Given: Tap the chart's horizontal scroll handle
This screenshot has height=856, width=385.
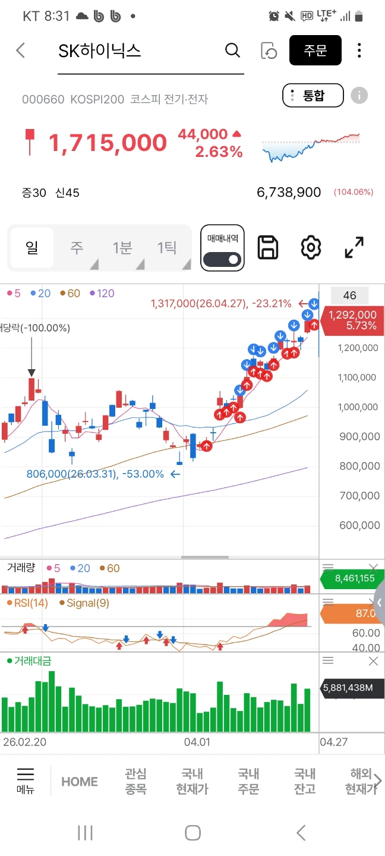Looking at the screenshot, I should click(205, 557).
